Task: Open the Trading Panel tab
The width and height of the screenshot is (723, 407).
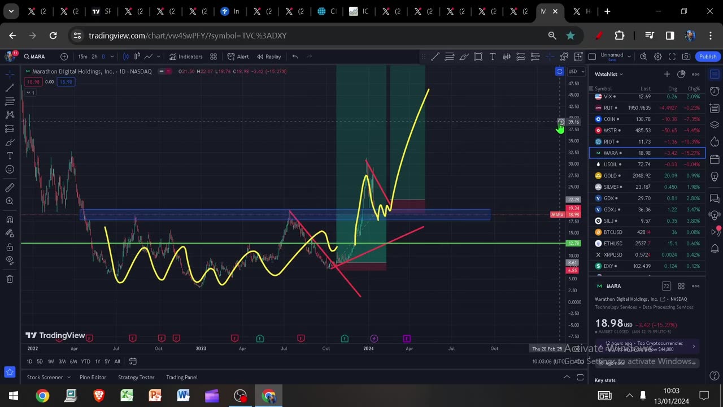Action: (182, 377)
